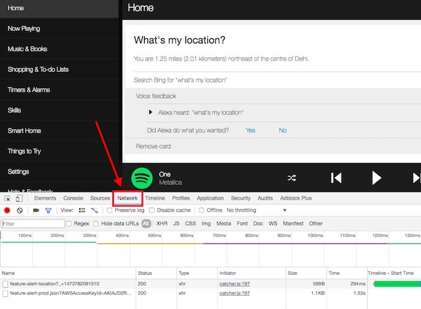Viewport: 421px width, 309px height.
Task: Switch to the Audits tab
Action: pyautogui.click(x=265, y=198)
